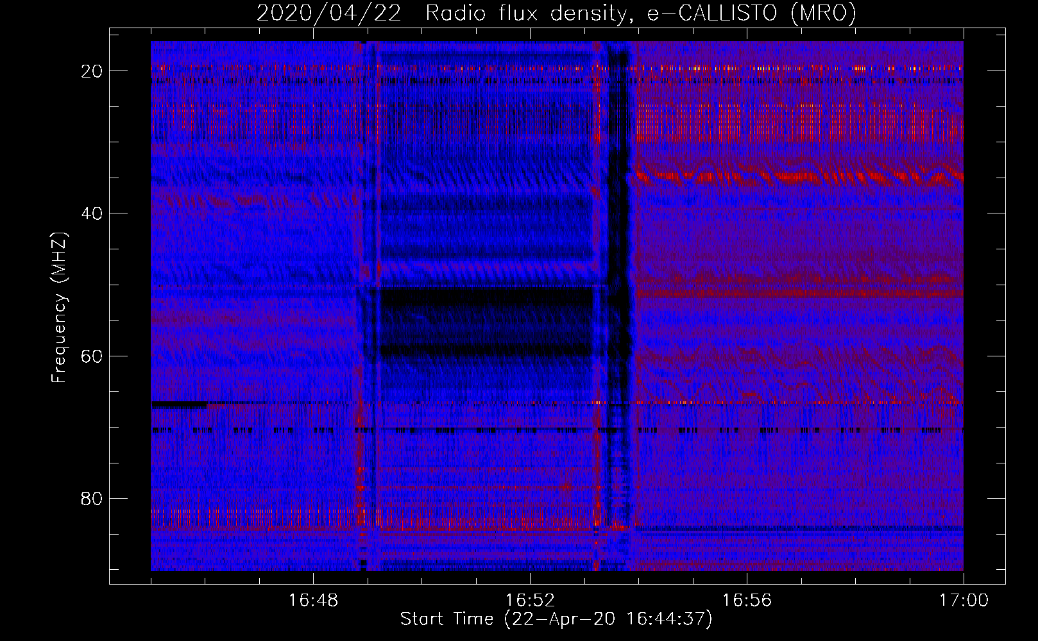Screen dimensions: 1038x641
Task: Click the 20 frequency tick label
Action: click(x=92, y=71)
